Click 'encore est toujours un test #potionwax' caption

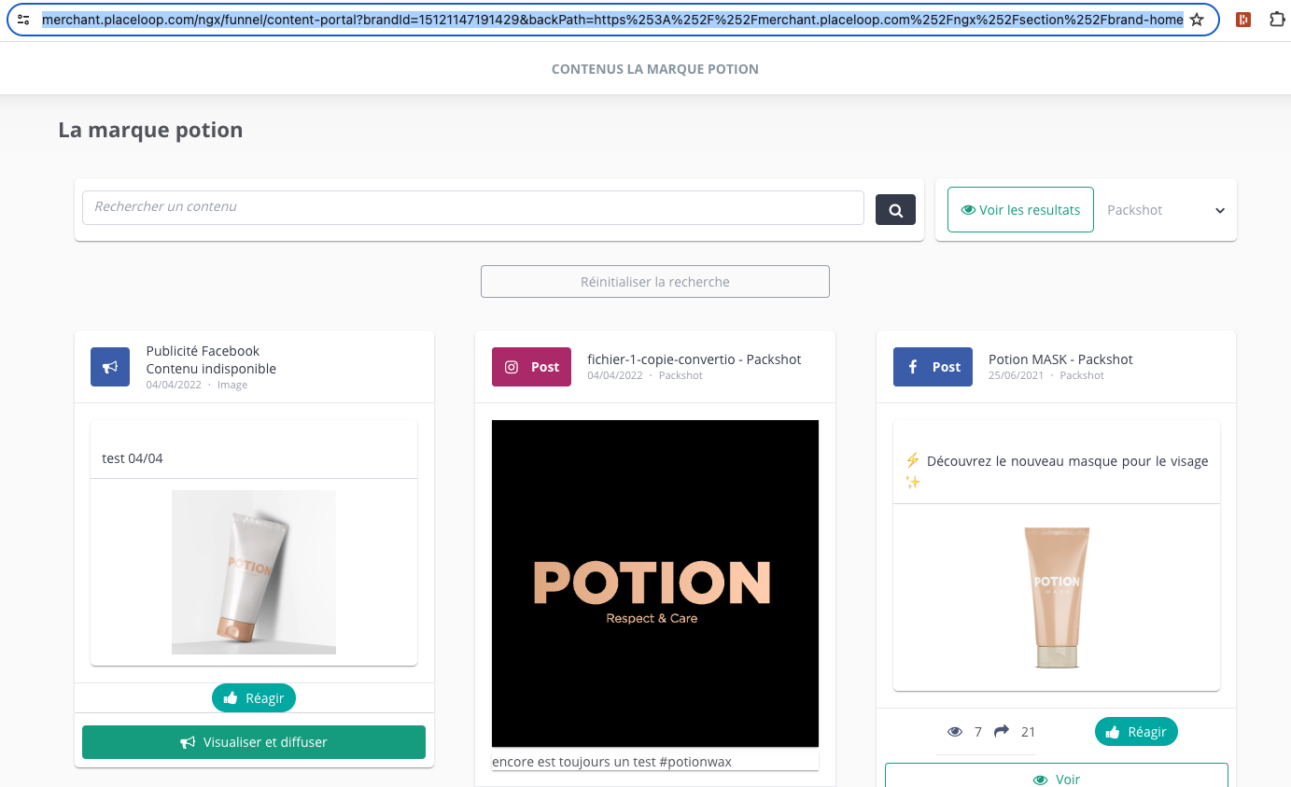611,762
